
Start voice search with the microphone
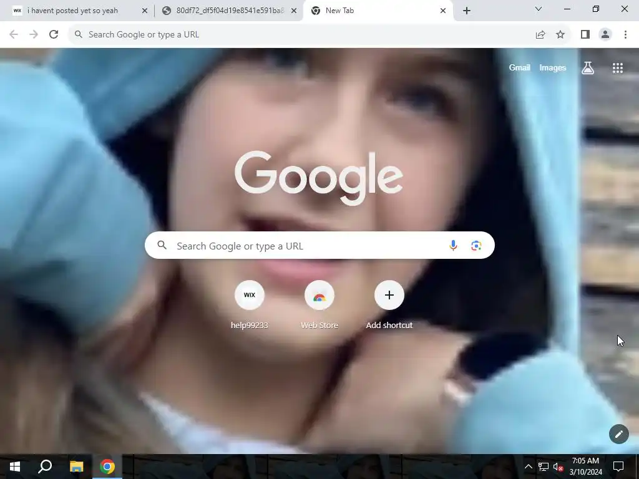(x=453, y=246)
